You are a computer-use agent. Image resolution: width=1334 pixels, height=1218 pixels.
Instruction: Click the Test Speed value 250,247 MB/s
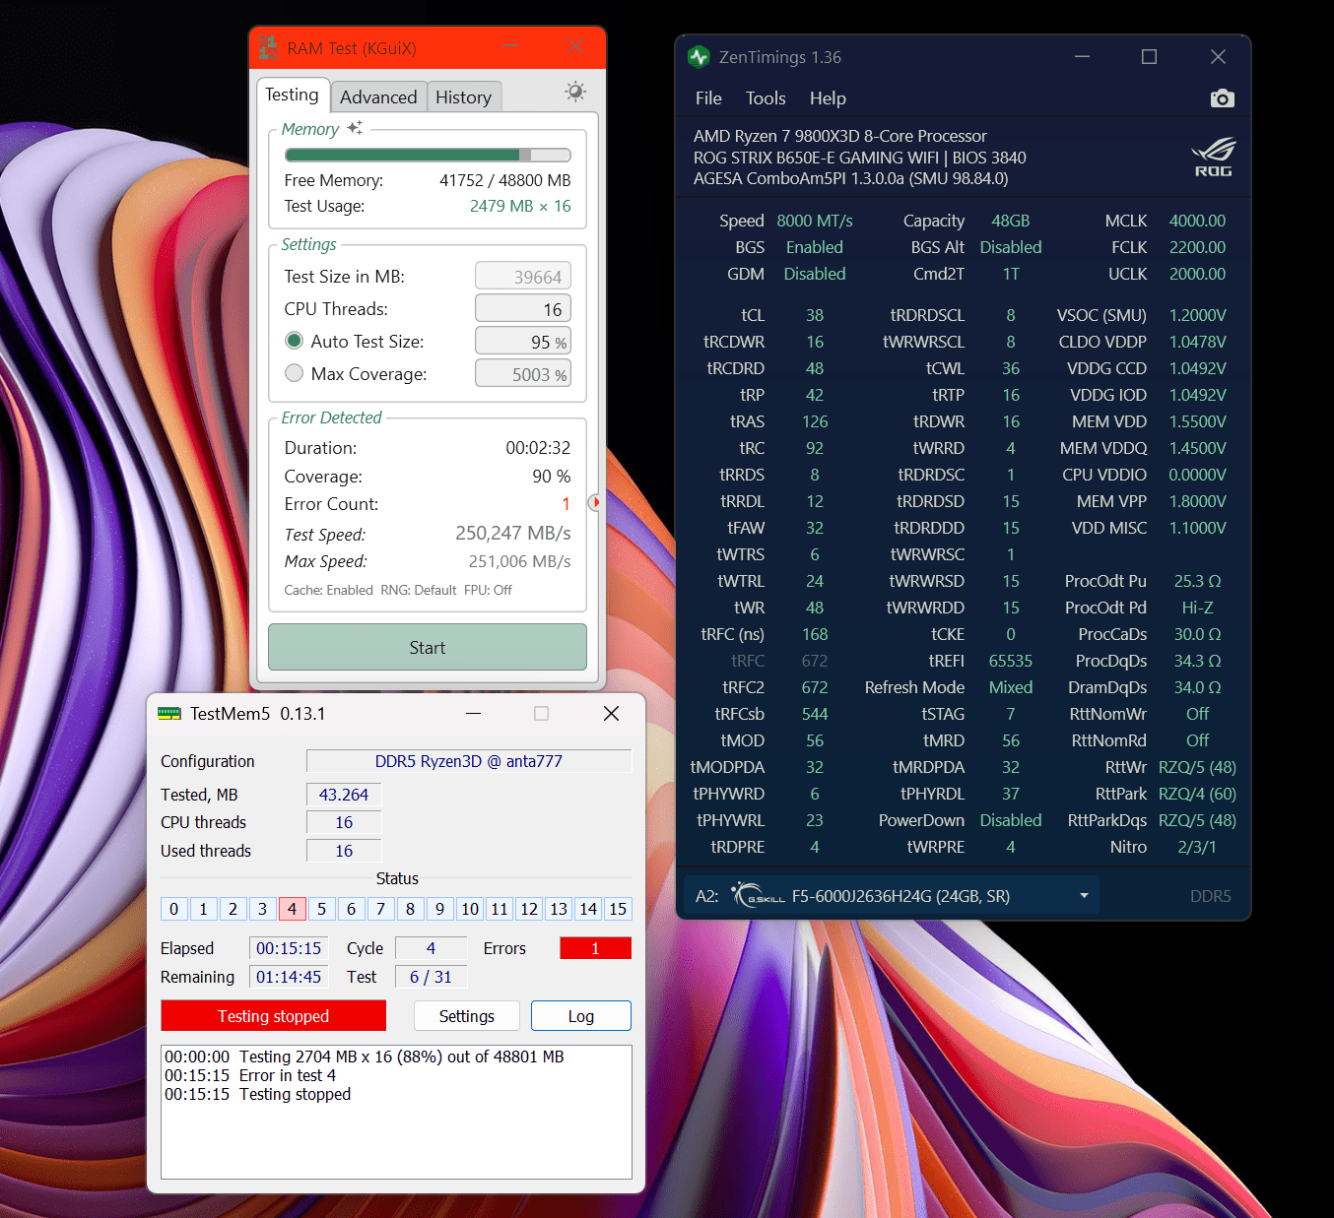click(512, 533)
